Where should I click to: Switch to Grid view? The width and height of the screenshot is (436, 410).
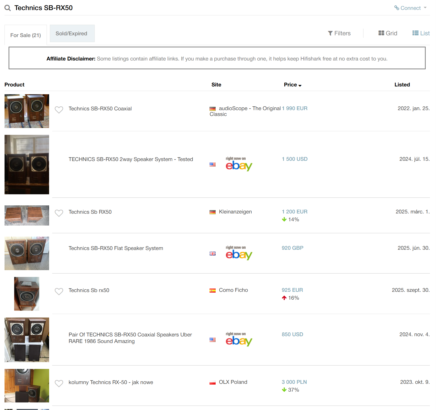tap(388, 33)
